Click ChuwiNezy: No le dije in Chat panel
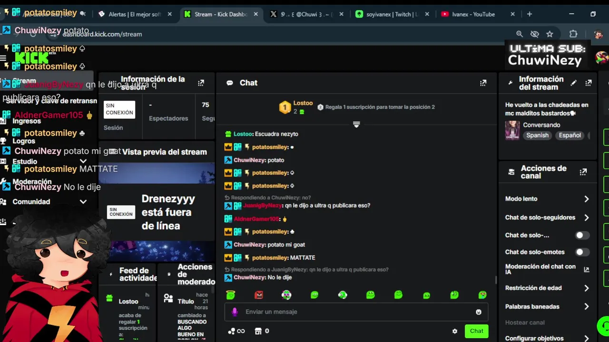 click(x=258, y=277)
